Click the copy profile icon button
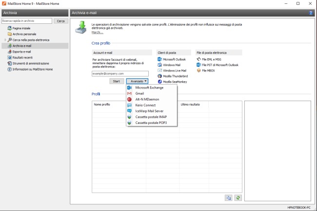Image resolution: width=317 pixels, height=211 pixels. [x=228, y=198]
